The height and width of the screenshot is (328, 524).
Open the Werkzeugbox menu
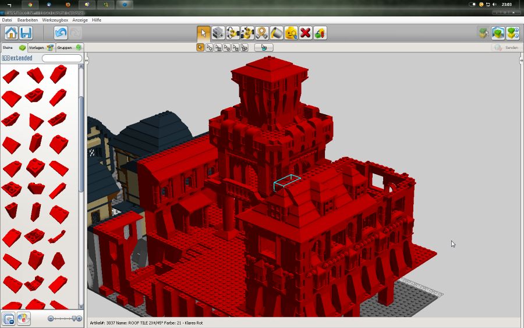click(x=55, y=20)
